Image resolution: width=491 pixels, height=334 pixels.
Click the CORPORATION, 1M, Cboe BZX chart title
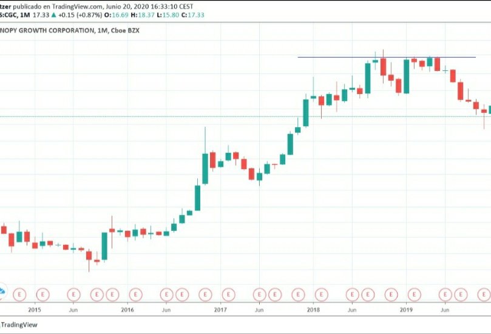70,30
